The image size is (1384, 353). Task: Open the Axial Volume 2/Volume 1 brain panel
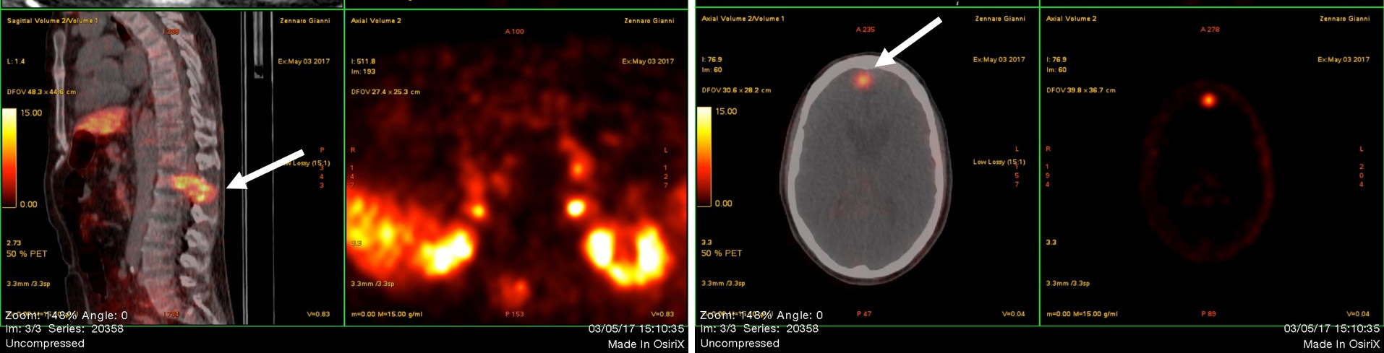click(x=743, y=19)
